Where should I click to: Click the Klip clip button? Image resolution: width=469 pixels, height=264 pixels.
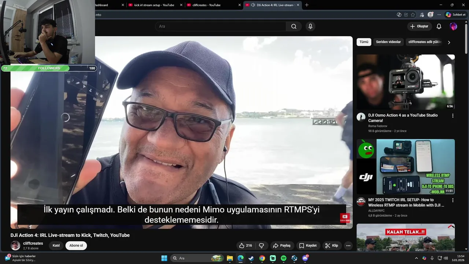[332, 246]
